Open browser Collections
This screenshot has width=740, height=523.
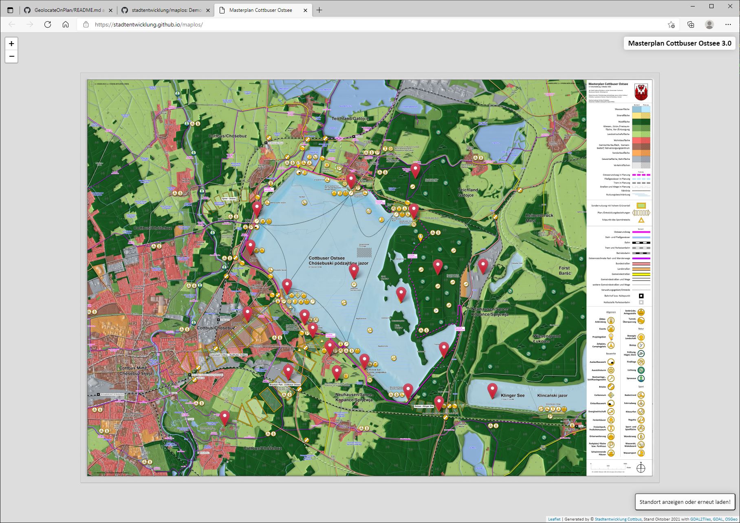pyautogui.click(x=691, y=24)
